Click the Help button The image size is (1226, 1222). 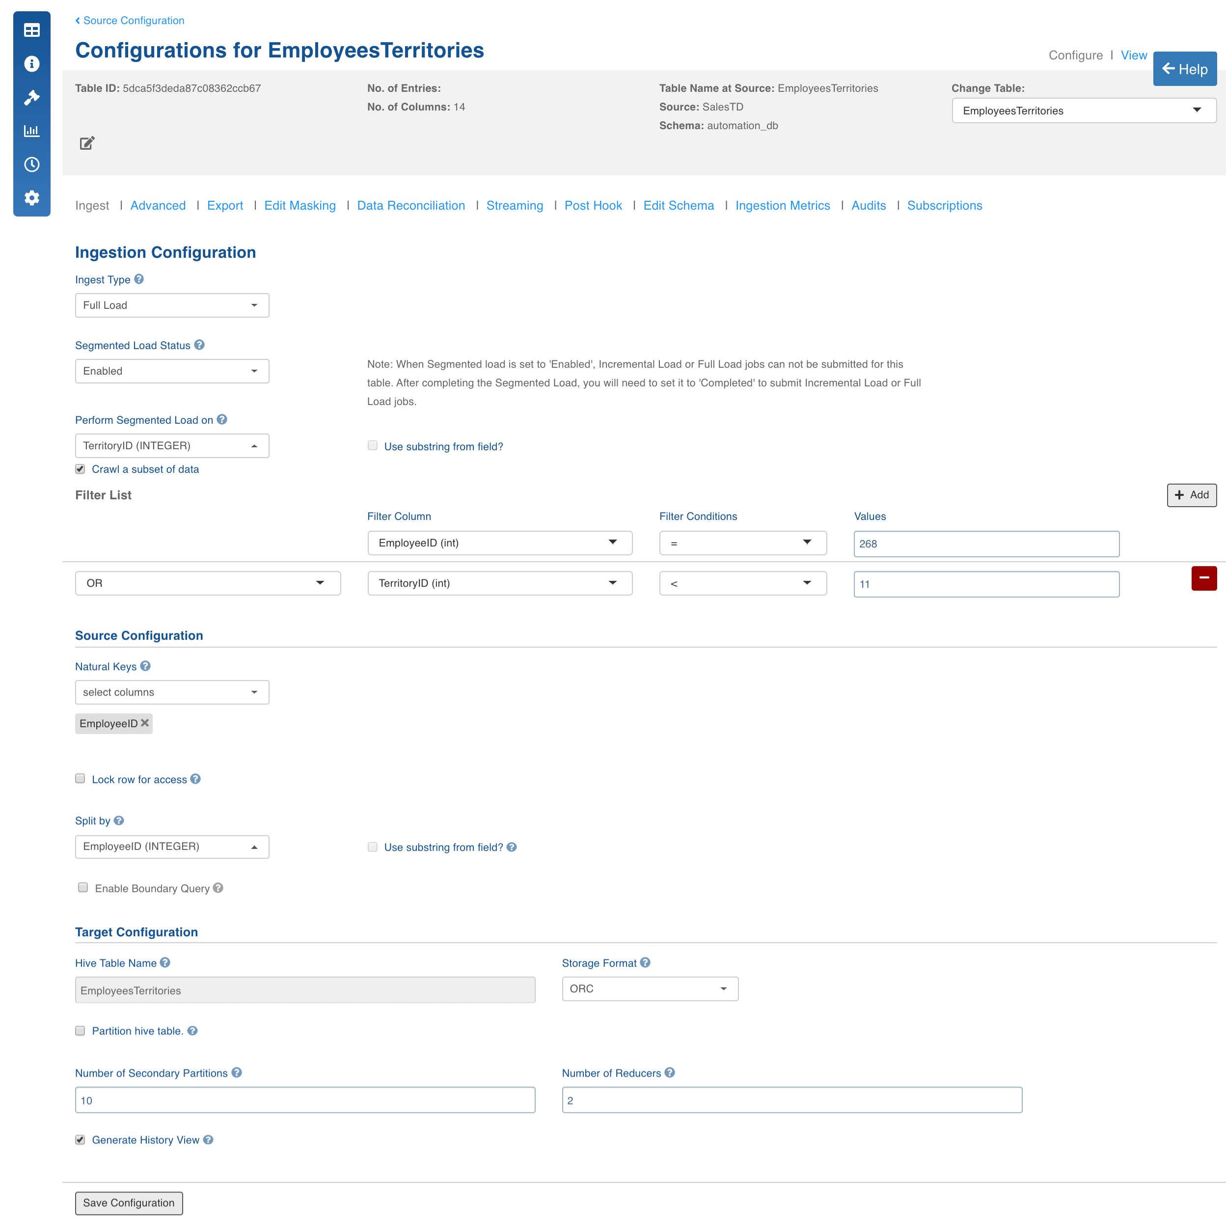pyautogui.click(x=1185, y=69)
